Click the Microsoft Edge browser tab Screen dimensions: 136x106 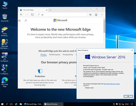click(x=34, y=10)
